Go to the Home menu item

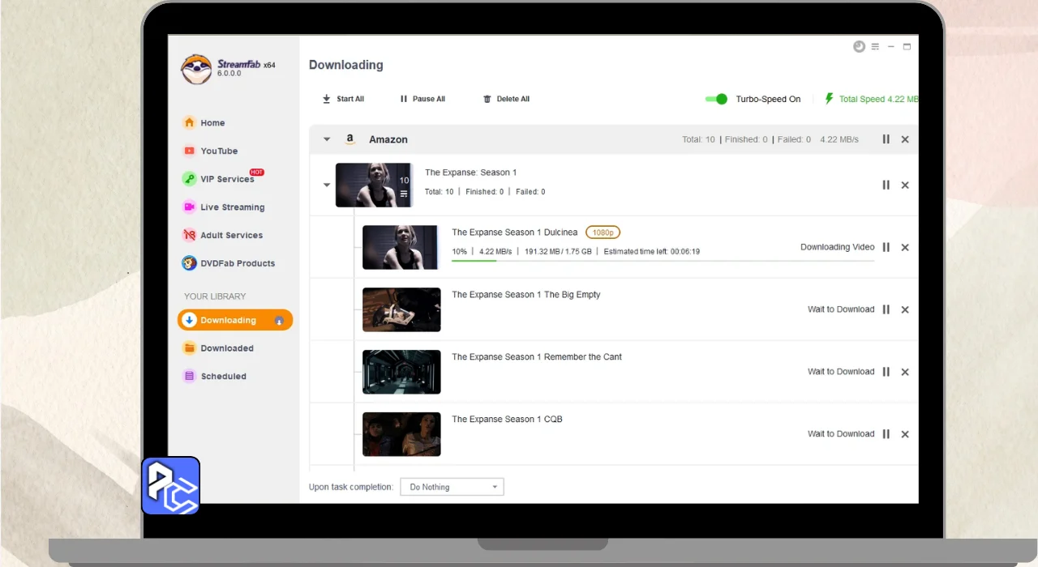(212, 123)
